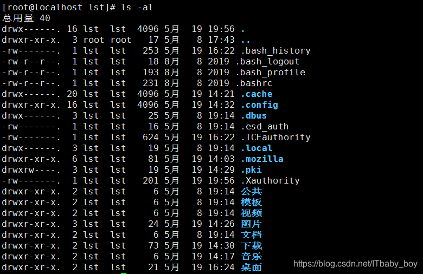Click the '视频' directory name
Image resolution: width=423 pixels, height=274 pixels.
pos(251,213)
